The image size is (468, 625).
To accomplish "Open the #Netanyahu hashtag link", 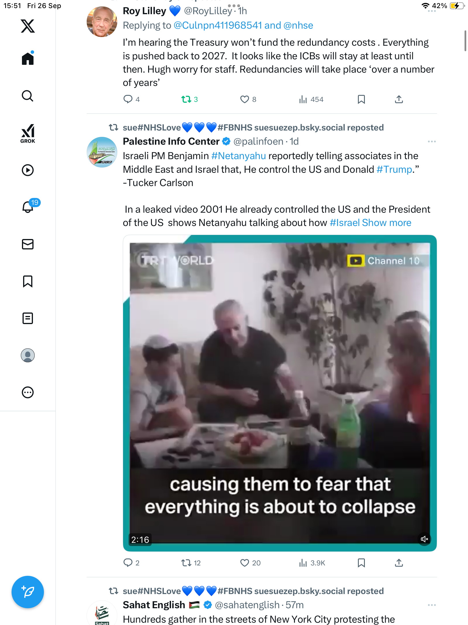I will coord(238,156).
